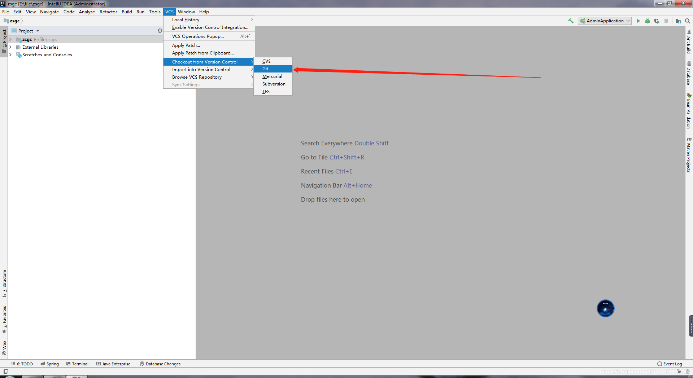Open the Spring tool window

tap(50, 364)
